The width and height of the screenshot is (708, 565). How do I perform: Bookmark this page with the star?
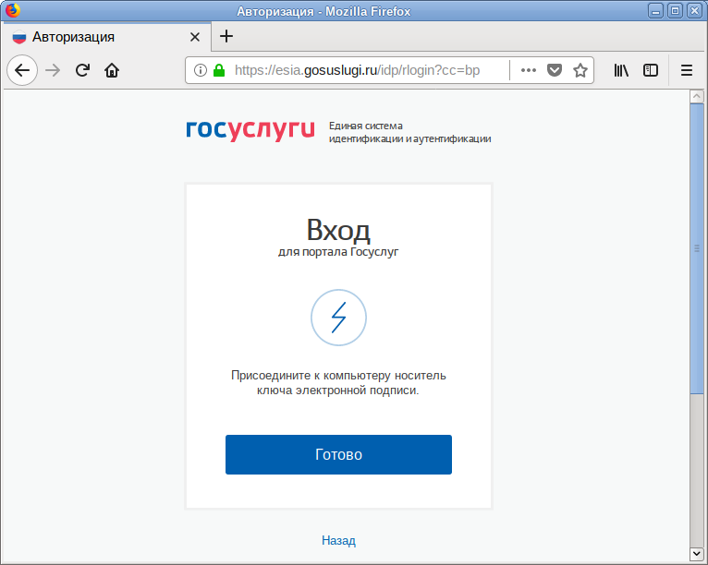(x=580, y=70)
